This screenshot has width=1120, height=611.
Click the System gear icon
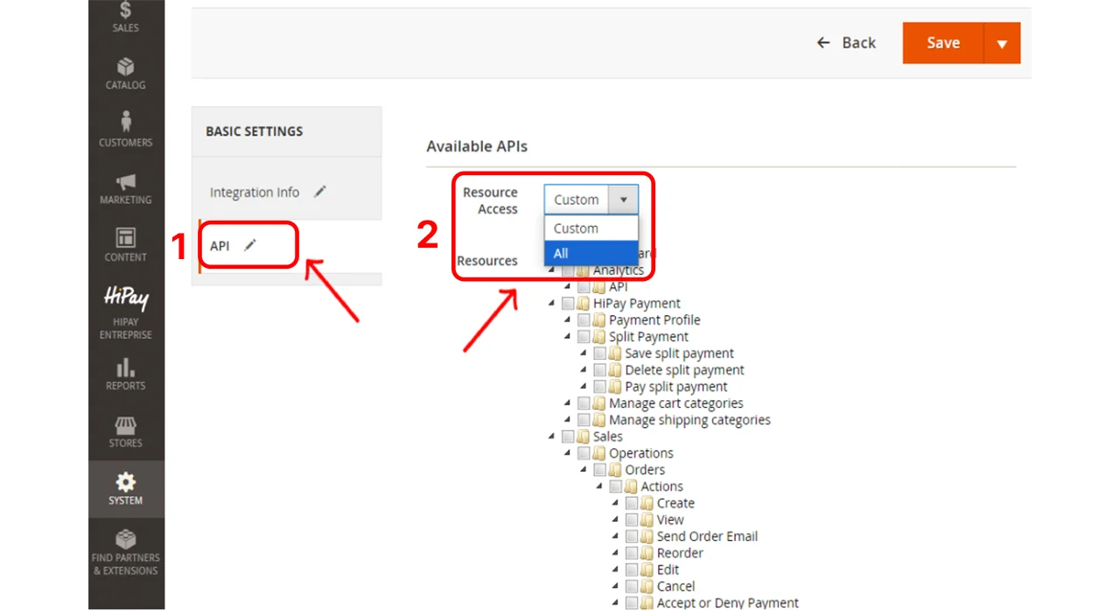tap(125, 488)
